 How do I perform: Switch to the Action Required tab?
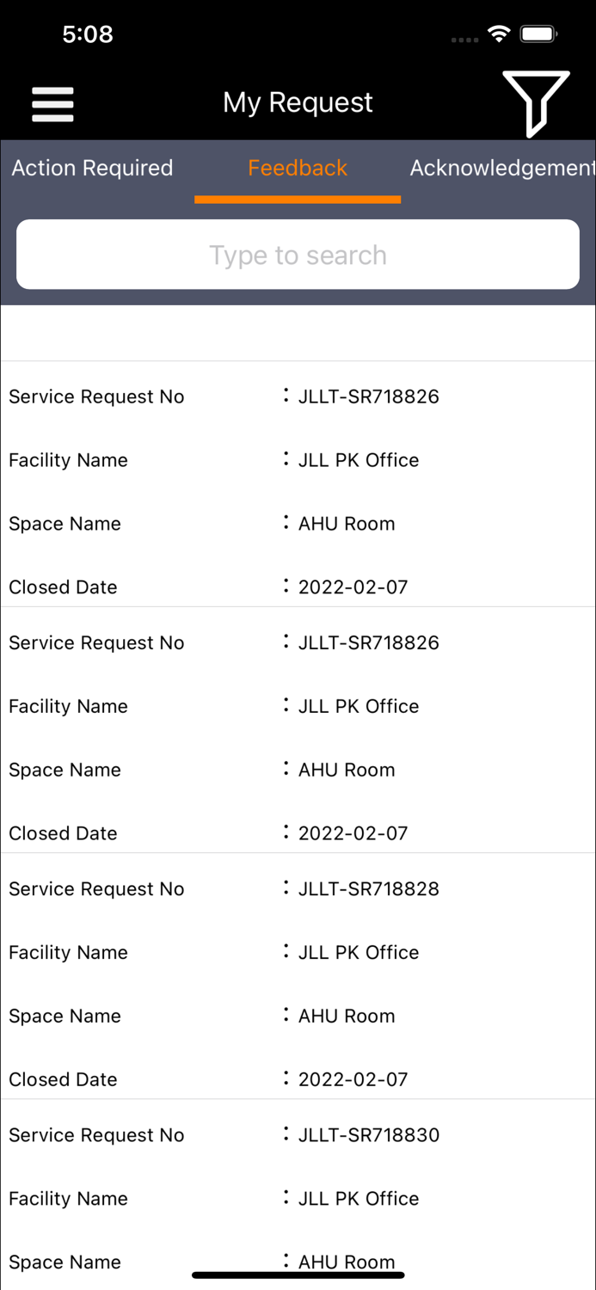click(x=92, y=168)
